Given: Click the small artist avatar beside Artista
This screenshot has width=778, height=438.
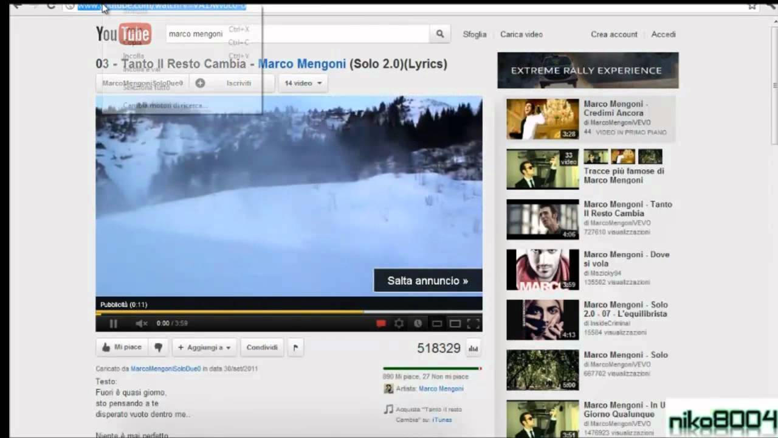Looking at the screenshot, I should click(x=388, y=389).
